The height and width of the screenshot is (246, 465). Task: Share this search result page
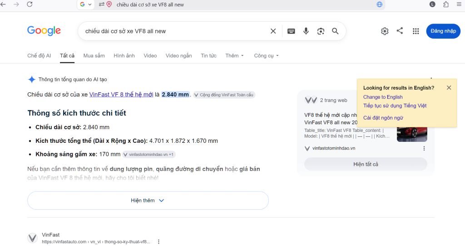pyautogui.click(x=400, y=30)
